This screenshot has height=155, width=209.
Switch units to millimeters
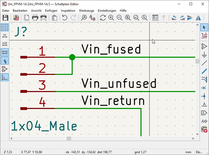tap(5, 52)
